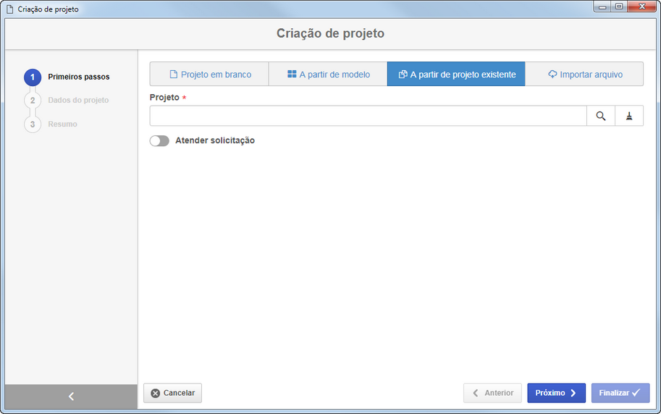Select step 1 circle Primeiros passos
This screenshot has height=414, width=661.
(x=33, y=77)
